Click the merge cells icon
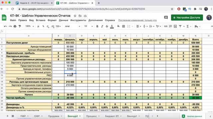The height and width of the screenshot is (119, 213). click(x=128, y=26)
